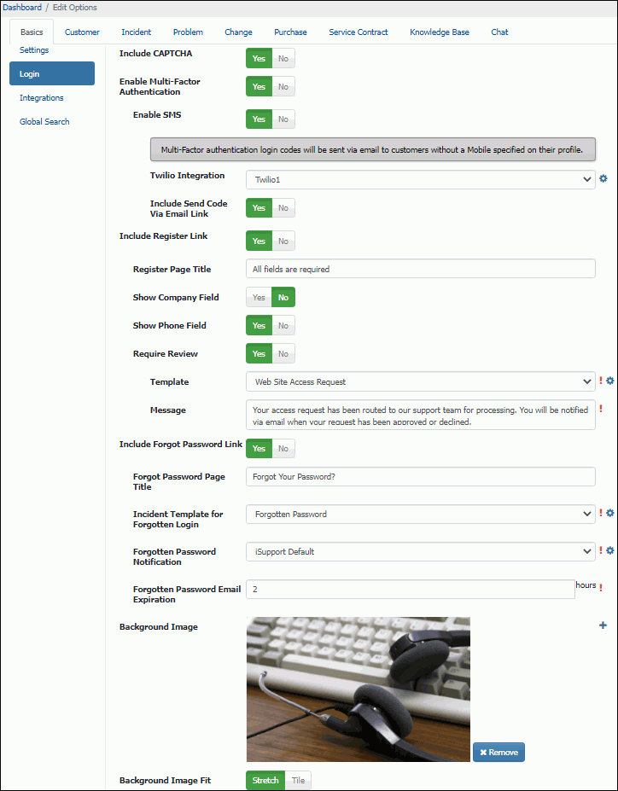Open Integrations in the left sidebar
Screen dimensions: 618x791
pyautogui.click(x=41, y=98)
